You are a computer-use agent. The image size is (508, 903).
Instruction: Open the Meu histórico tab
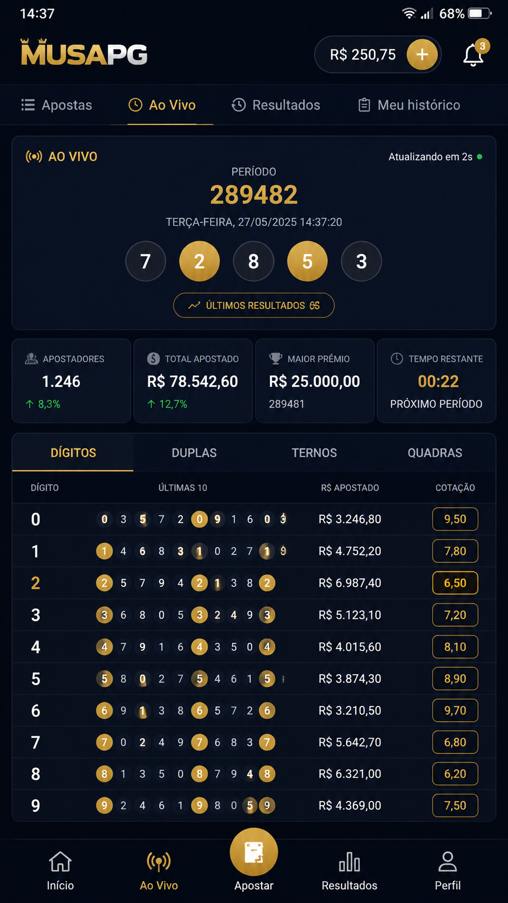point(409,105)
